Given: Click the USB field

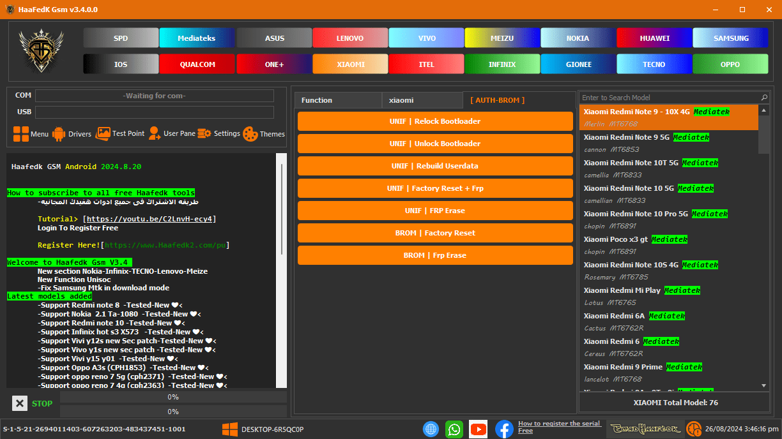Looking at the screenshot, I should coord(155,112).
